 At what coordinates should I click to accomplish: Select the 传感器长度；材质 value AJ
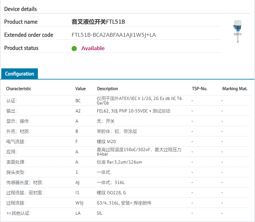point(78,183)
